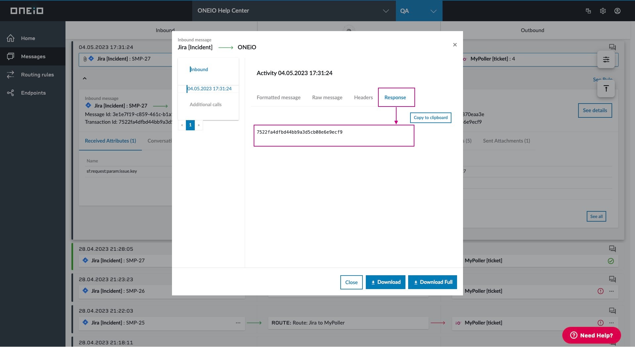Go to next page of activities

[x=198, y=125]
